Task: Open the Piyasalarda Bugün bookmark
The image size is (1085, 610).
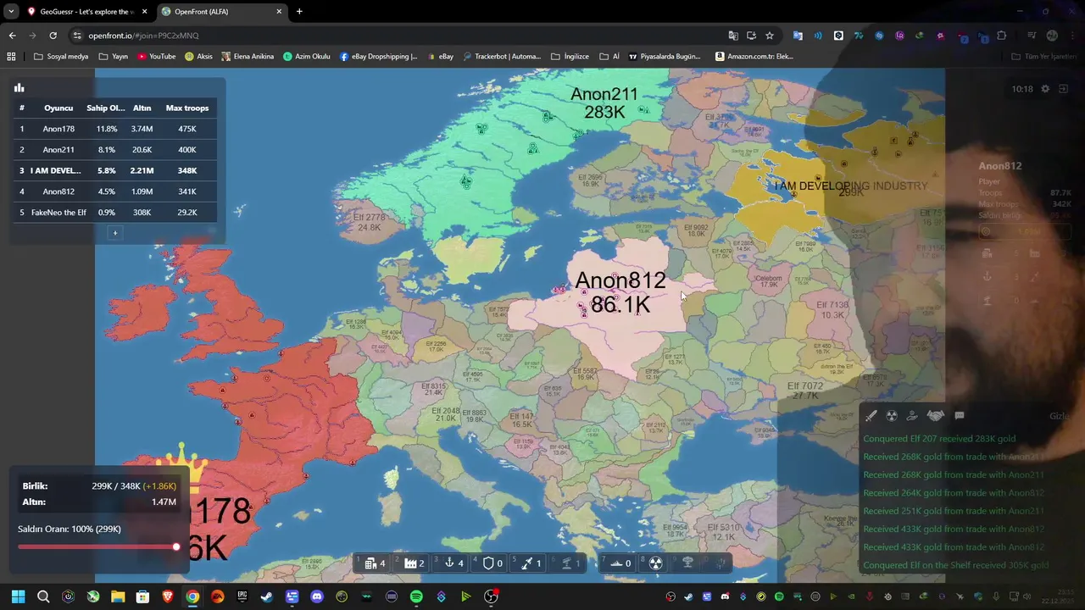Action: point(665,57)
